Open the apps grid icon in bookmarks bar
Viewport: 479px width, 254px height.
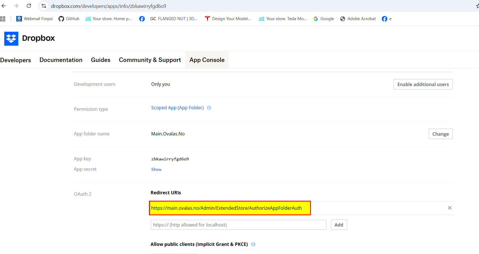click(3, 19)
